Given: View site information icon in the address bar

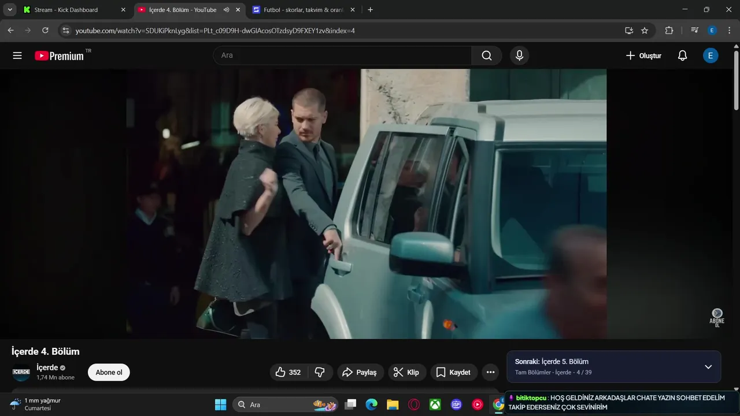Looking at the screenshot, I should coord(65,30).
